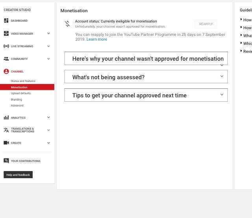Click the Your Contributions icon
The image size is (252, 218).
(6, 161)
